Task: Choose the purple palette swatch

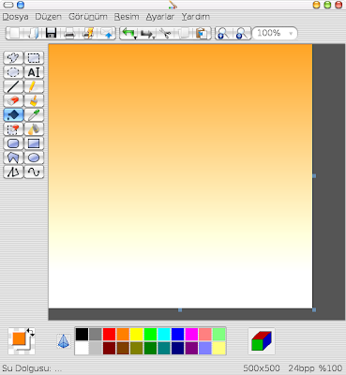Action: (x=191, y=348)
